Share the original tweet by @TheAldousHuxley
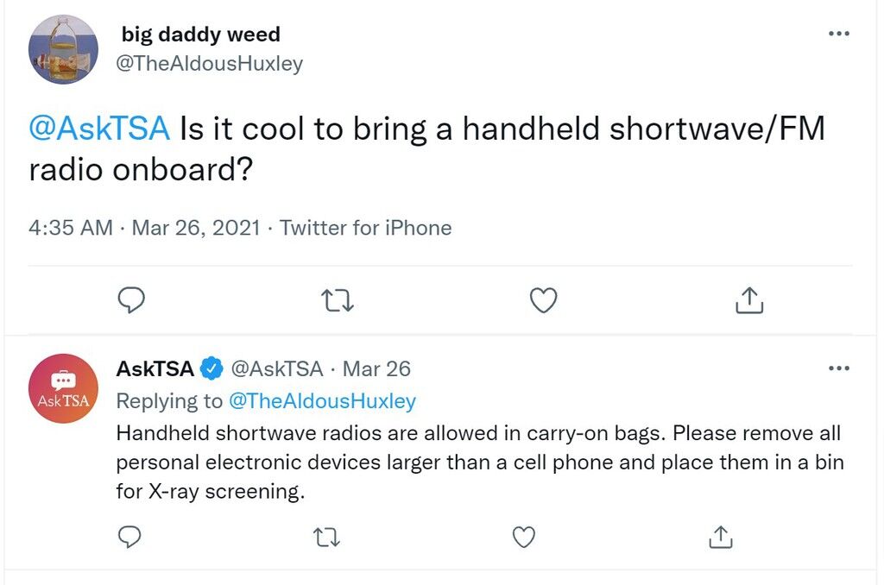The image size is (884, 585). pos(749,299)
